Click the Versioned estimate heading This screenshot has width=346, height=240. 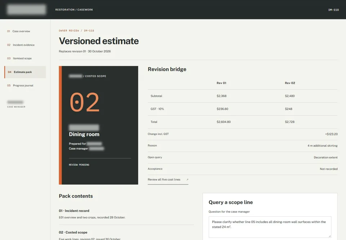click(99, 41)
